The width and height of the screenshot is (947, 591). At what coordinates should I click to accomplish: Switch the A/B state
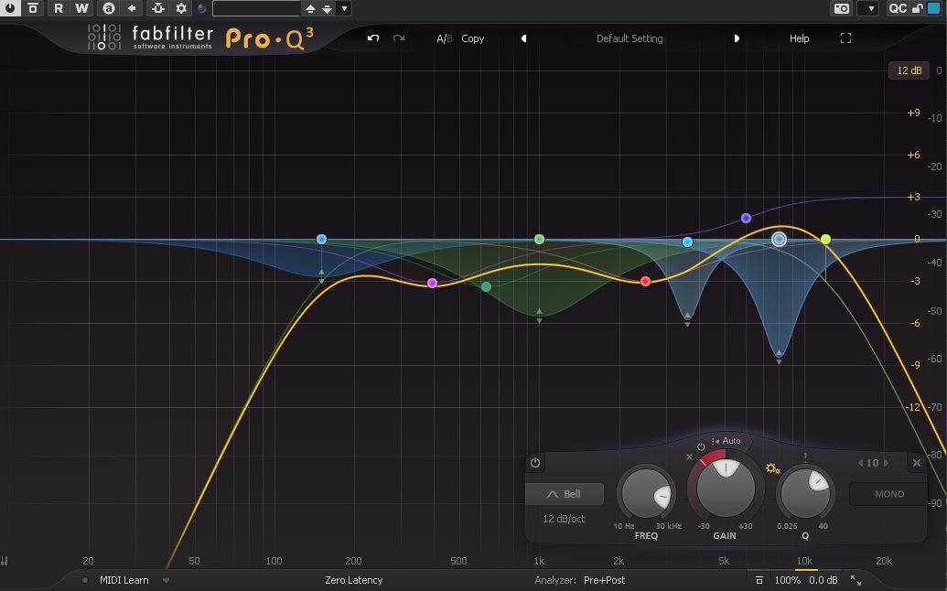point(444,38)
